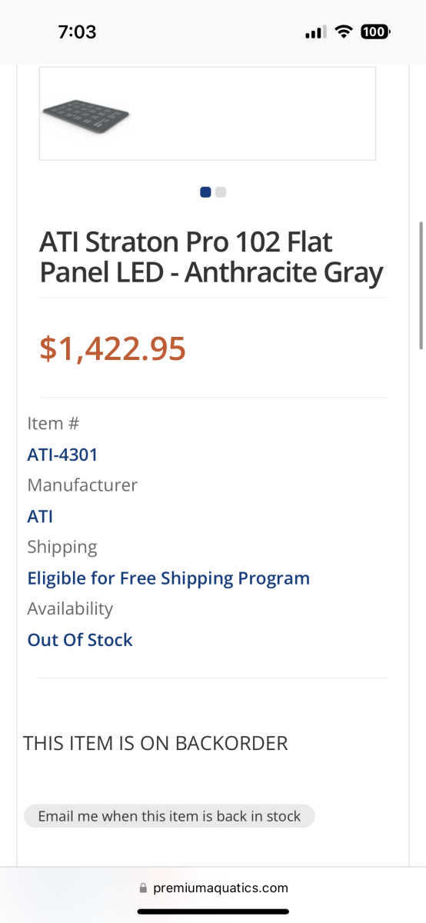Screen dimensions: 426x923
Task: Select the first blue carousel dot
Action: [x=205, y=192]
